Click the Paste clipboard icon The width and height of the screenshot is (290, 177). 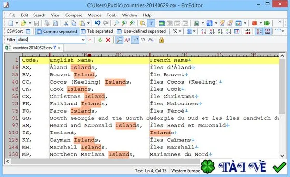click(x=82, y=23)
